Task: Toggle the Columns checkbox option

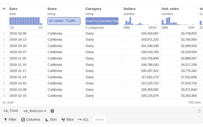Action: (31, 119)
